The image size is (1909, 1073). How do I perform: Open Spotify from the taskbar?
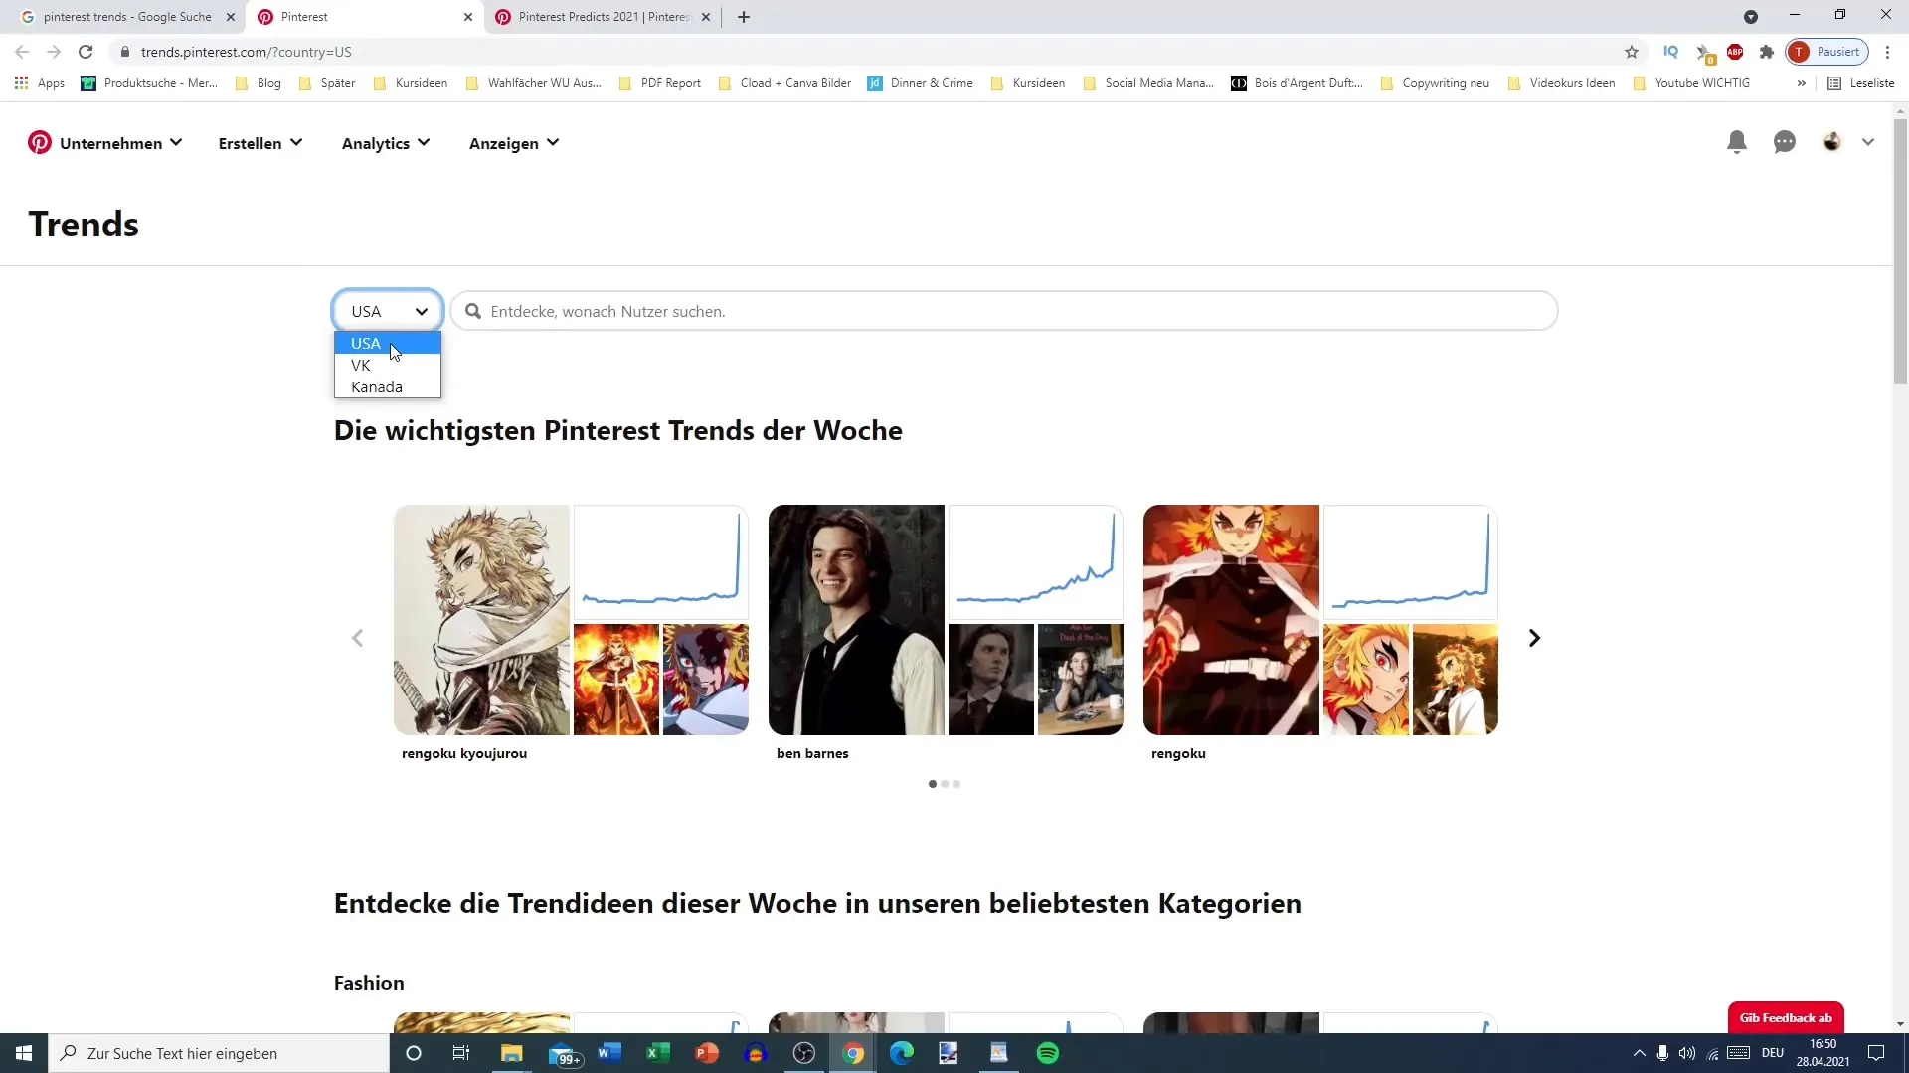pyautogui.click(x=1048, y=1053)
